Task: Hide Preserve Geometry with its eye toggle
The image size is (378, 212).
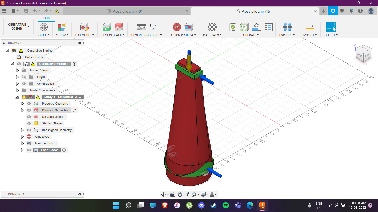Action: [x=29, y=104]
